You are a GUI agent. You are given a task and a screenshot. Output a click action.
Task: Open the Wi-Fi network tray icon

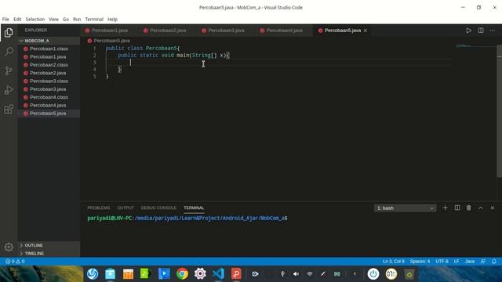(310, 274)
